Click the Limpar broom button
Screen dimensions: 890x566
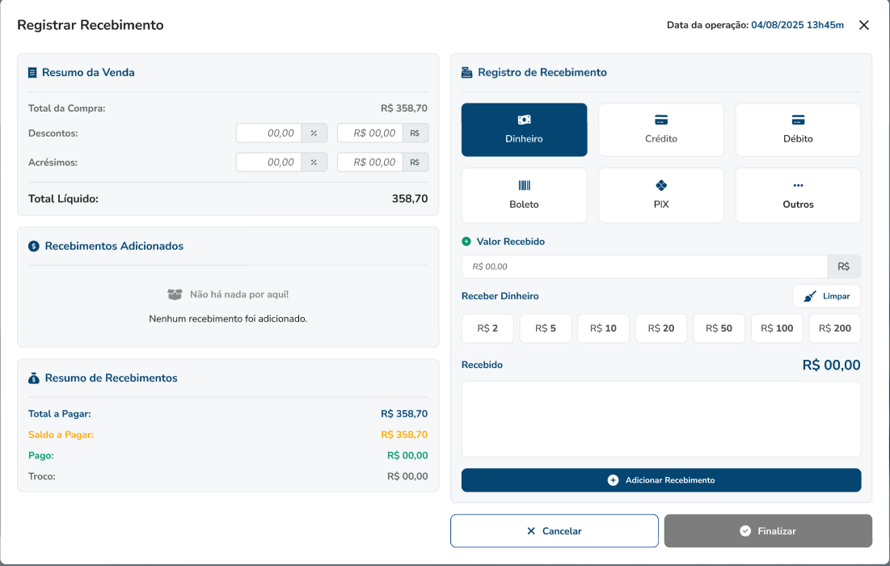826,296
